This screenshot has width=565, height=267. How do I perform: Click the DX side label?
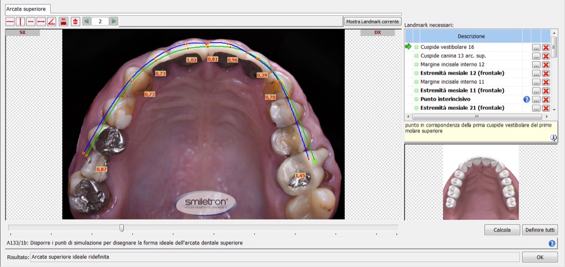377,33
